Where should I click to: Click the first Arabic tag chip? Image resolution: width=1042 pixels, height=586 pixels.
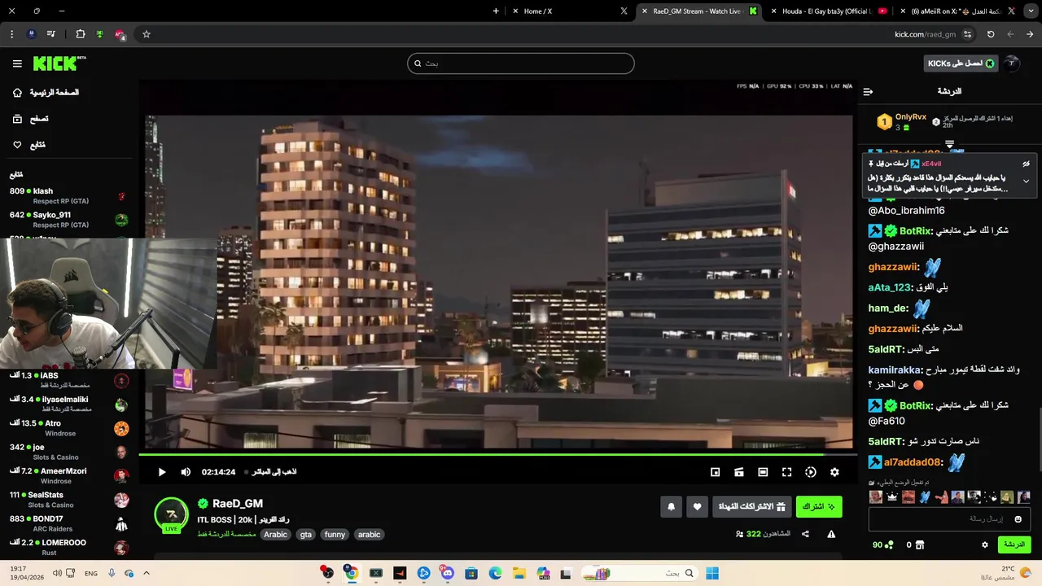tap(275, 535)
